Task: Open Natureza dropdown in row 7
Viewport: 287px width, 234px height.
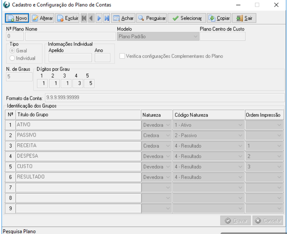Action: [x=157, y=188]
